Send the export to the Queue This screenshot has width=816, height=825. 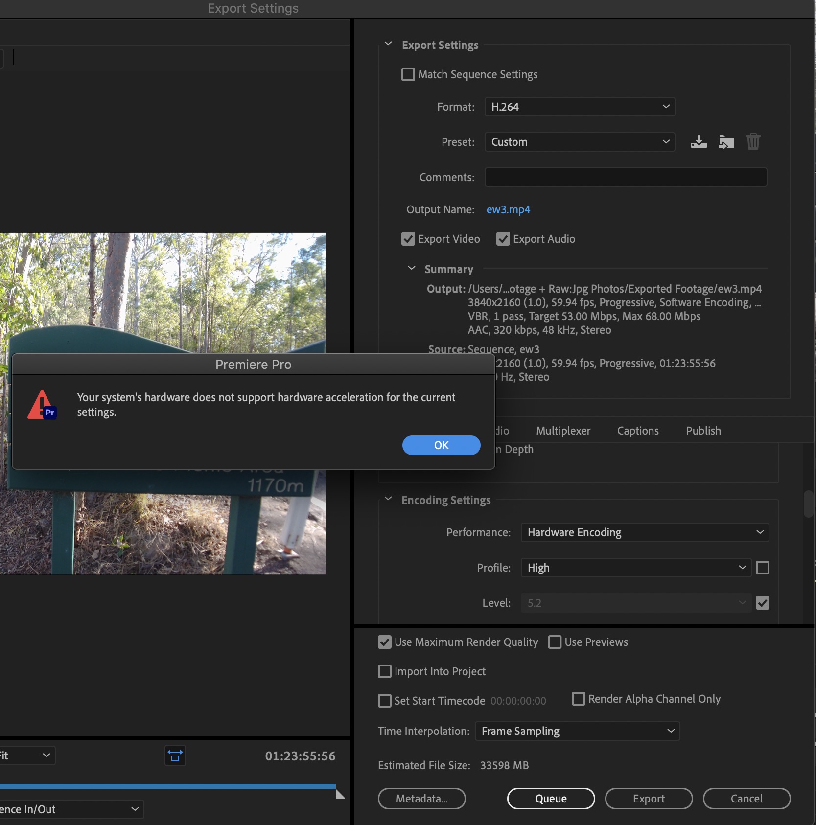[x=550, y=798]
